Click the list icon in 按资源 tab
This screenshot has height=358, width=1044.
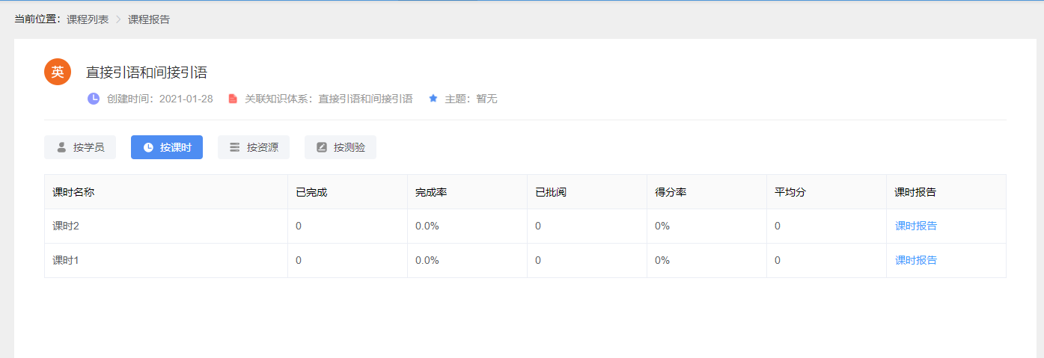pos(235,147)
